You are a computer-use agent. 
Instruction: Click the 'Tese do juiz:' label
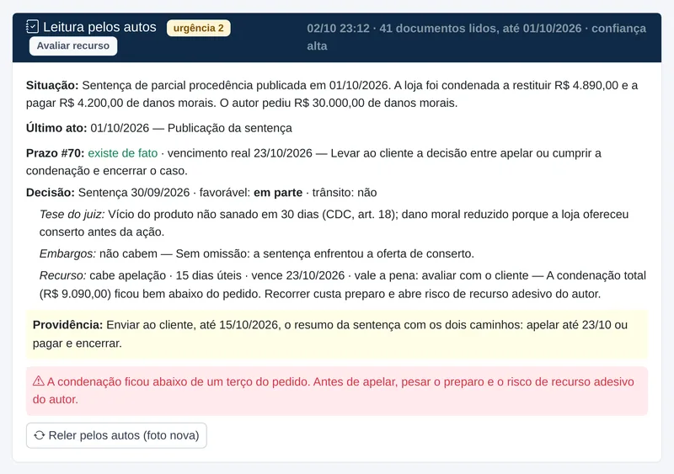[x=72, y=215]
